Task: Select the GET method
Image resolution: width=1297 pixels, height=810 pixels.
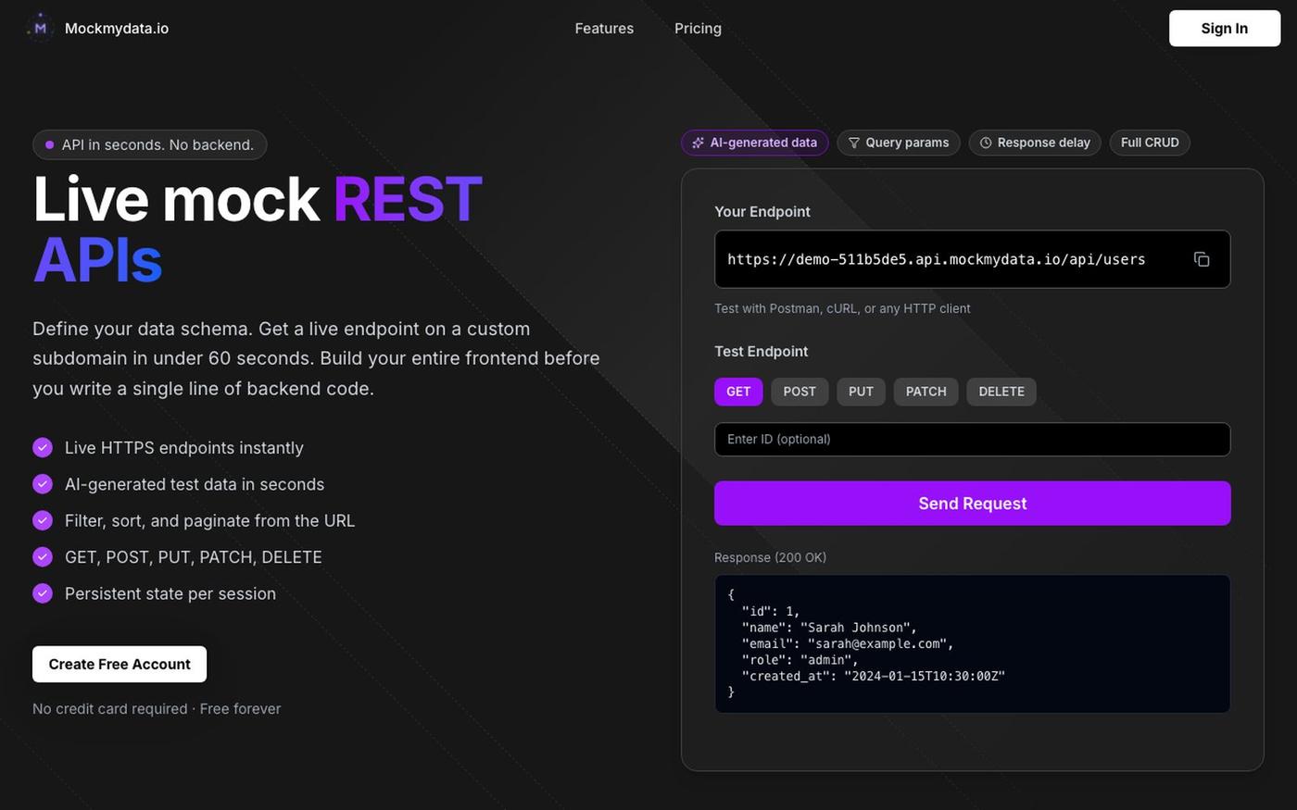Action: point(738,392)
